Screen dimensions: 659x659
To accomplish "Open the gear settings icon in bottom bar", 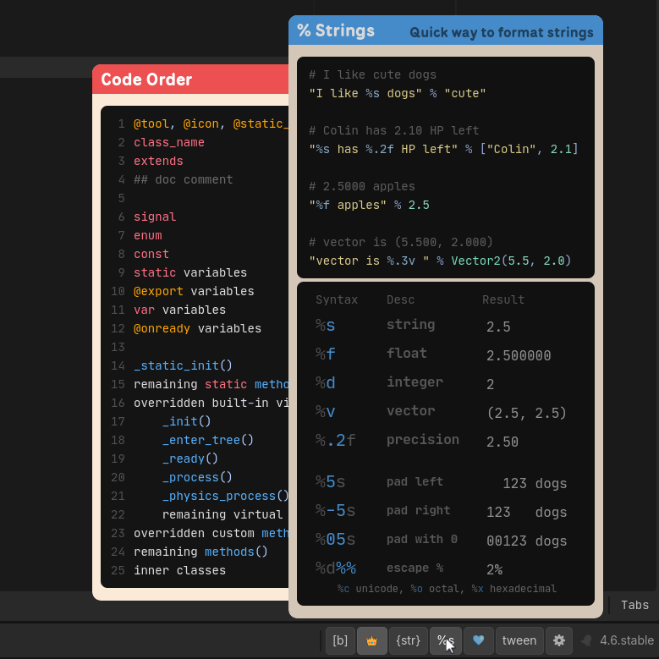I will click(x=559, y=640).
